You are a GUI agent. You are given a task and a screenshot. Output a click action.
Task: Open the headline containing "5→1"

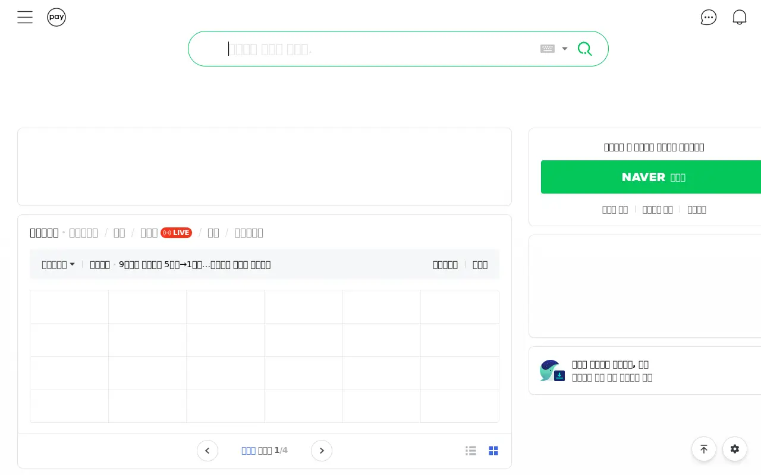194,265
